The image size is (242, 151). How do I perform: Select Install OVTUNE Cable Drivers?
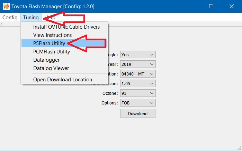(64, 27)
